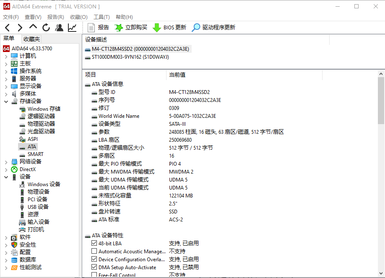This screenshot has height=278, width=385.
Task: Uncheck DMA Setup Auto-Activate
Action: (x=94, y=267)
